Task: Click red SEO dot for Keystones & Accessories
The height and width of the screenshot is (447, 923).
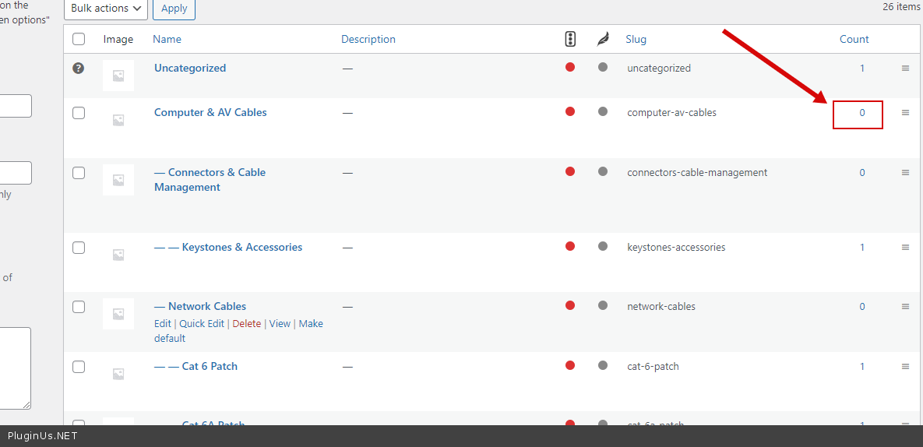Action: tap(570, 247)
